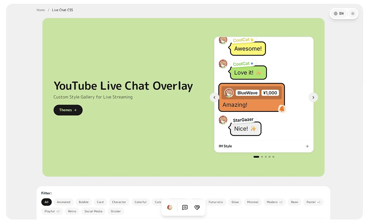Filter by Futuristic tag
This screenshot has width=369, height=223.
pos(216,202)
